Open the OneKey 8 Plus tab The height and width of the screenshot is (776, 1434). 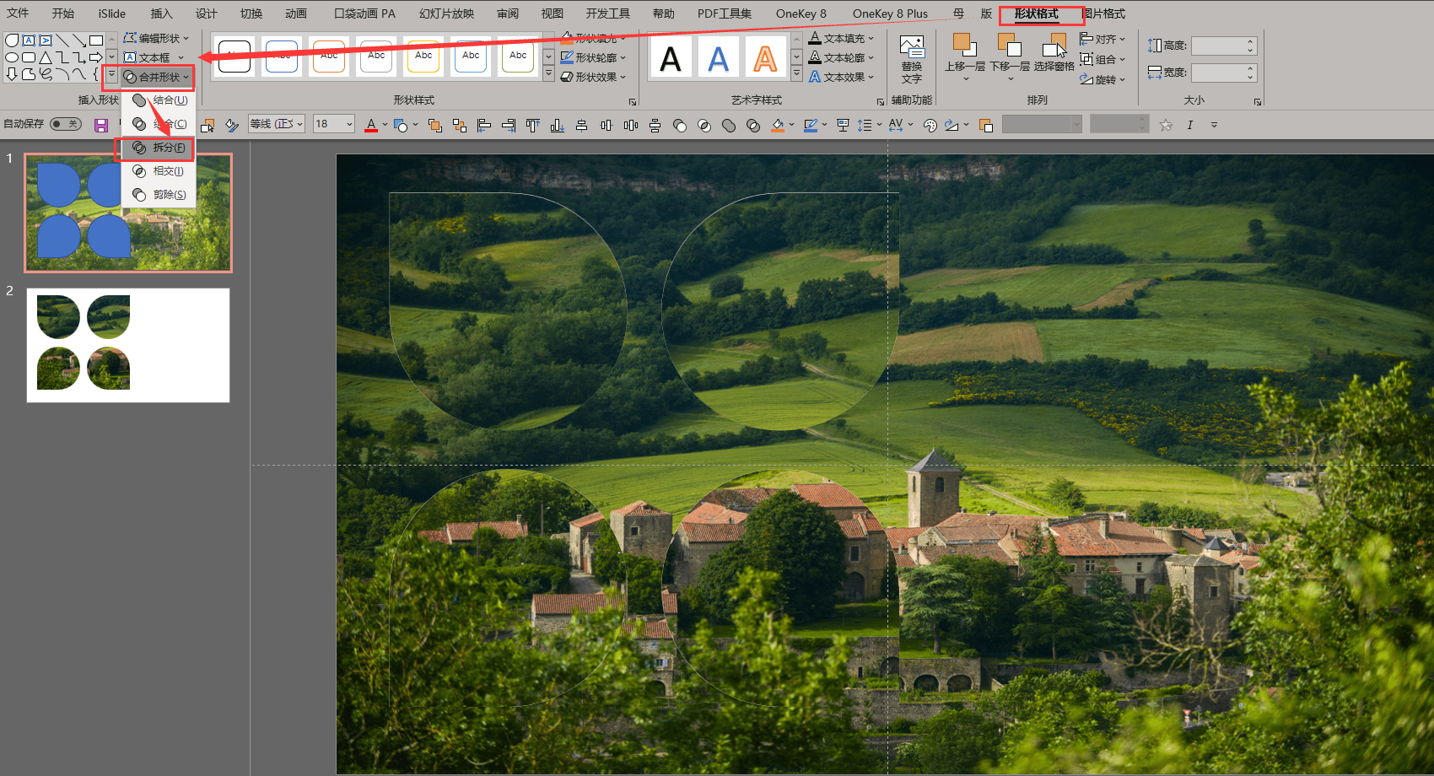pos(890,13)
